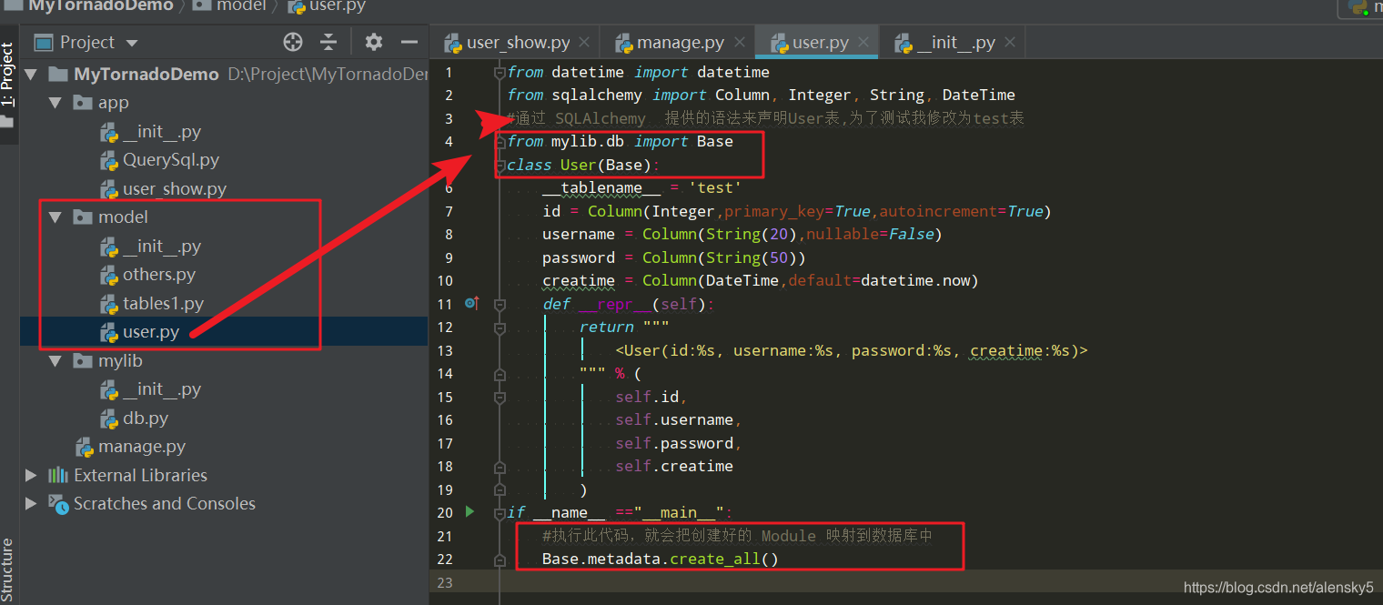
Task: Open __init__.py under model folder
Action: [x=162, y=247]
